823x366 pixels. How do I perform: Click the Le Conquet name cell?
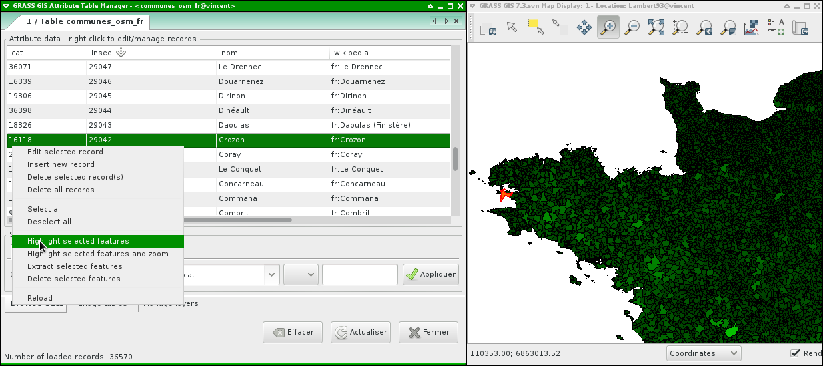click(241, 169)
